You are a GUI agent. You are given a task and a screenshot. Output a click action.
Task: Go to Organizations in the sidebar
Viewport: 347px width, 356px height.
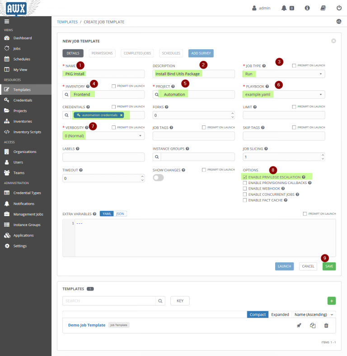26,152
